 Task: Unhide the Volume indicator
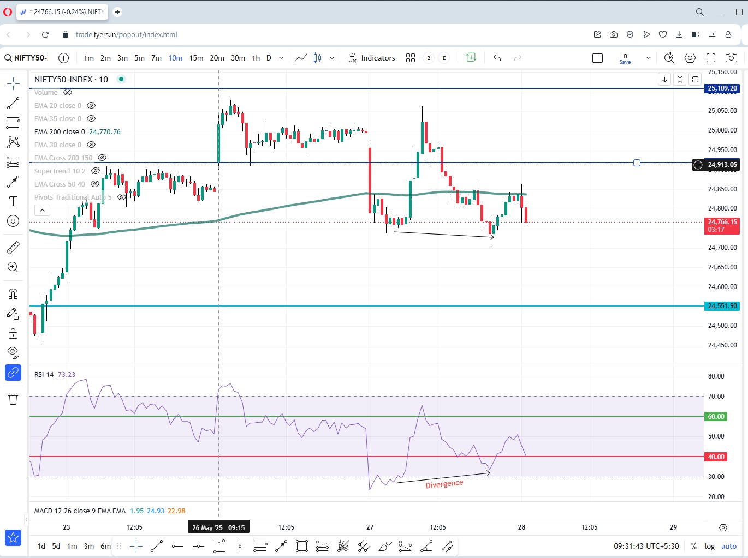pyautogui.click(x=68, y=92)
